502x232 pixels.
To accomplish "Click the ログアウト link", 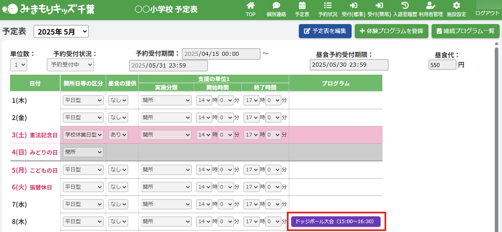I will (x=487, y=13).
